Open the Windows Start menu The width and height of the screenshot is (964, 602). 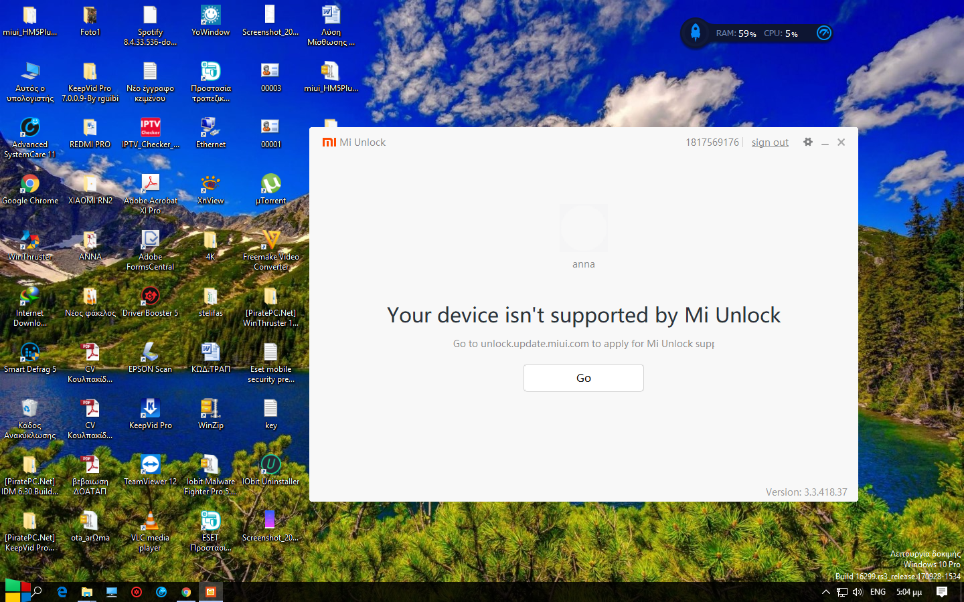[x=17, y=591]
